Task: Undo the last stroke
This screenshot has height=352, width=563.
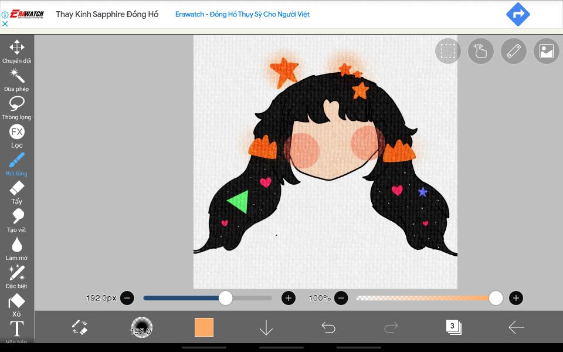Action: click(328, 327)
